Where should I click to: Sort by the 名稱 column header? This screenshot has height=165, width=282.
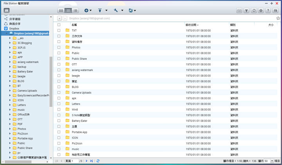coord(74,25)
